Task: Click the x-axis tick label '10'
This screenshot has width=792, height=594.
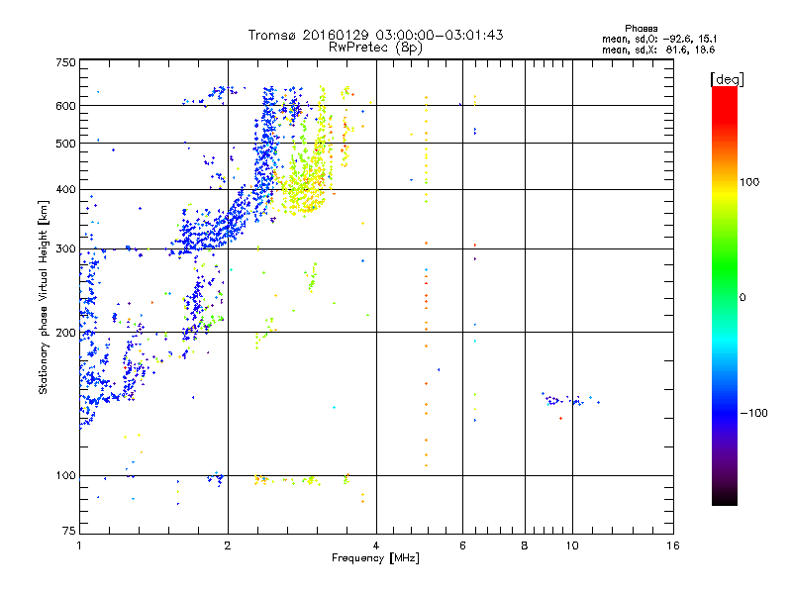Action: [572, 545]
